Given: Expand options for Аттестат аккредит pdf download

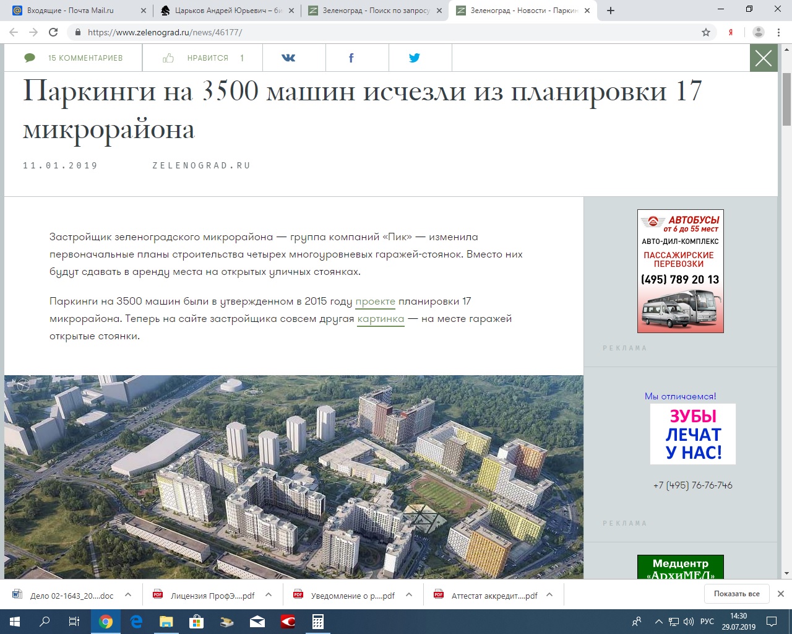Looking at the screenshot, I should (549, 595).
